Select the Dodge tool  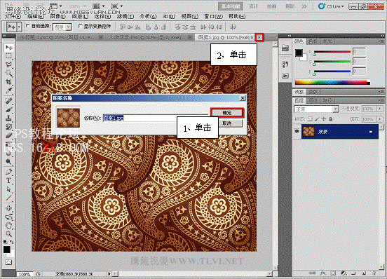[x=9, y=161]
